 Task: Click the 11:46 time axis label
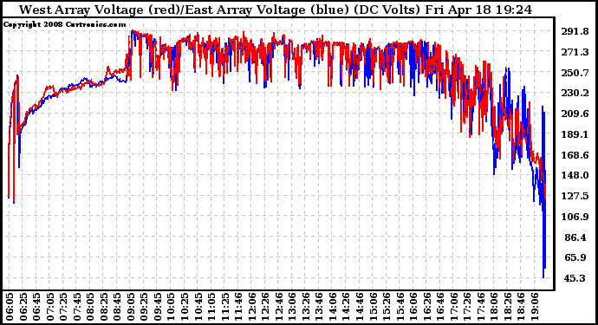pyautogui.click(x=238, y=307)
